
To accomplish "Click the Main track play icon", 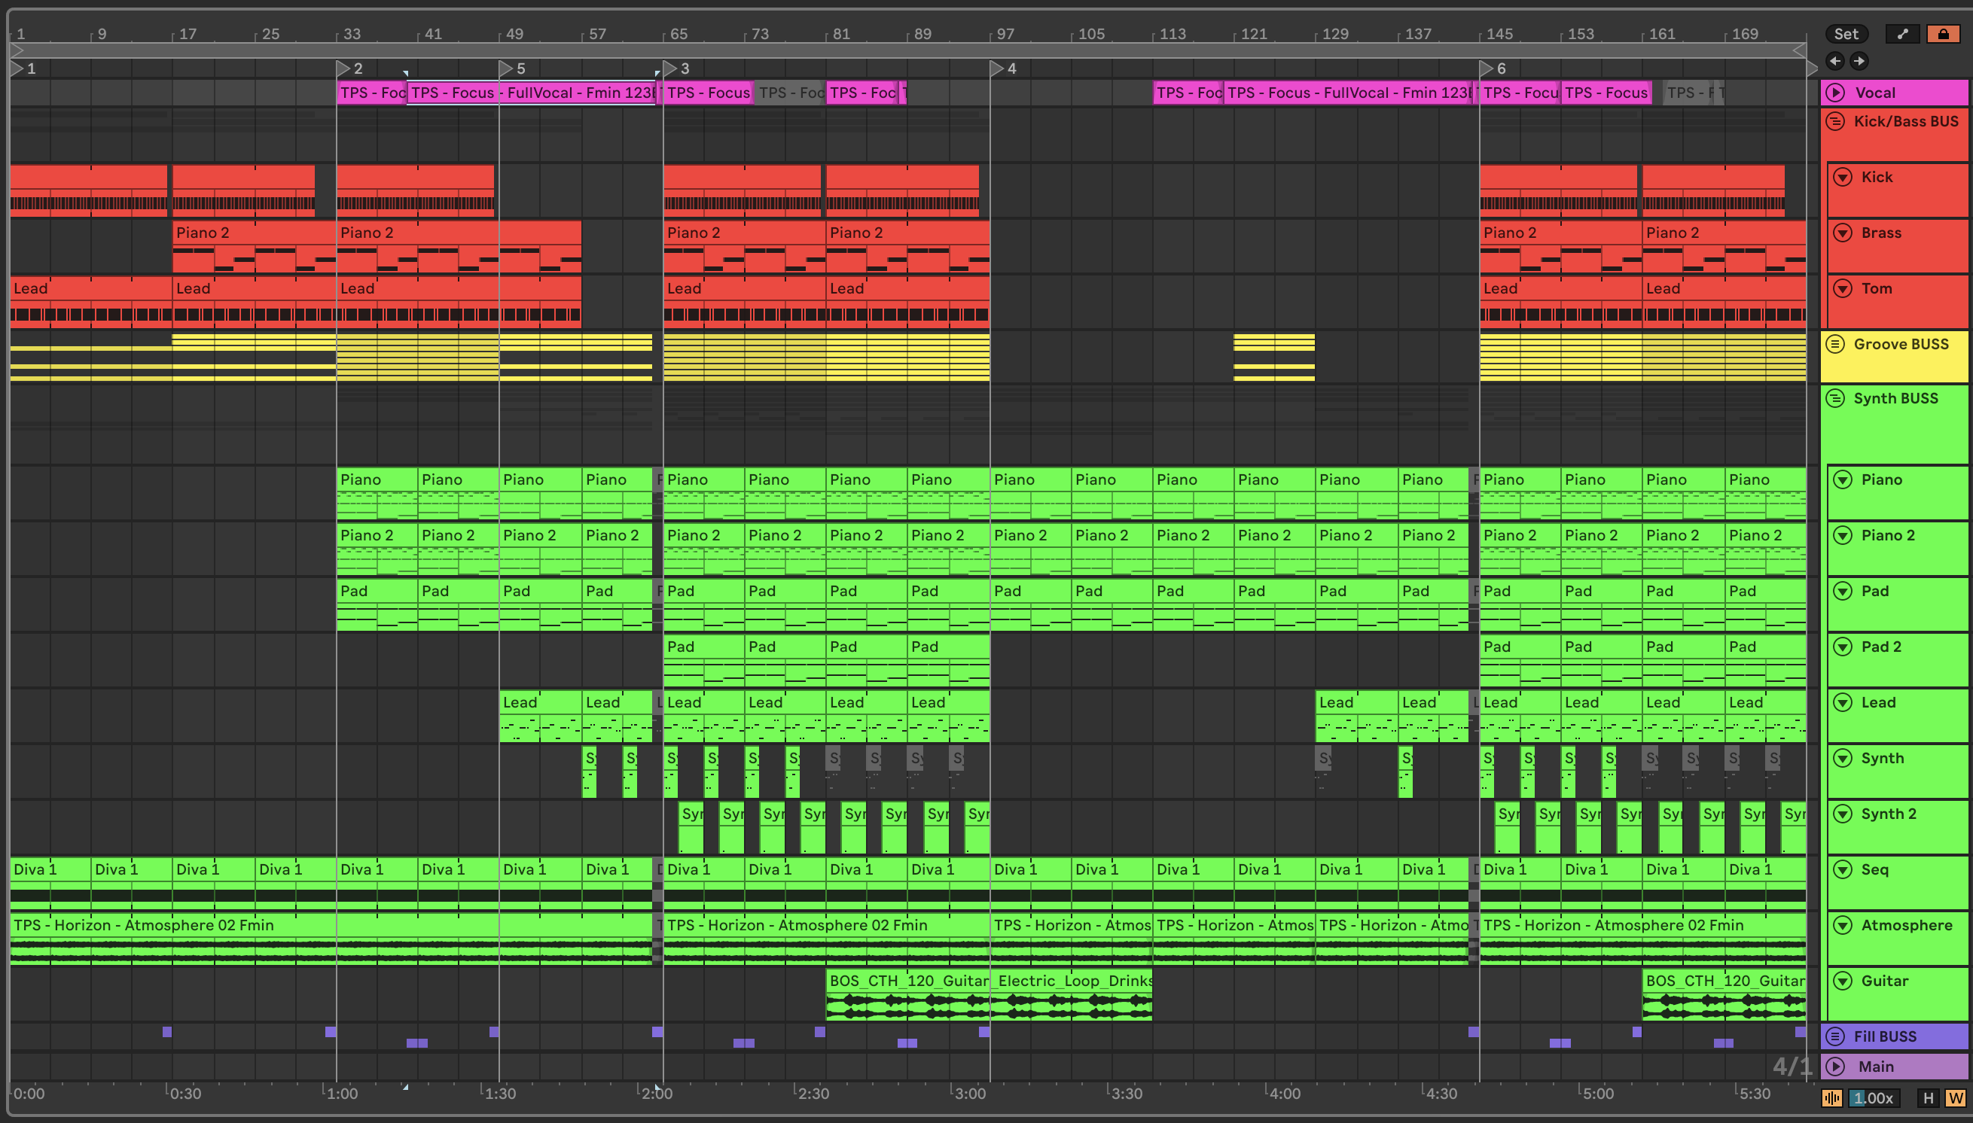I will [1836, 1067].
